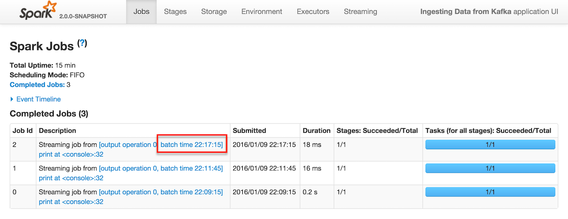Open the Spark Jobs help question mark
This screenshot has height=219, width=568.
[x=82, y=43]
